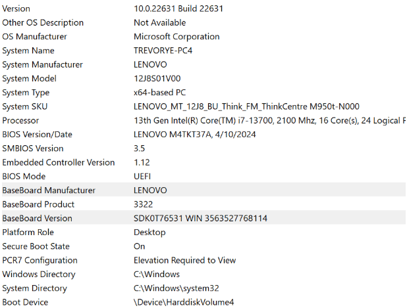Click the LENOVO M4TKT37A BIOS value

point(194,135)
